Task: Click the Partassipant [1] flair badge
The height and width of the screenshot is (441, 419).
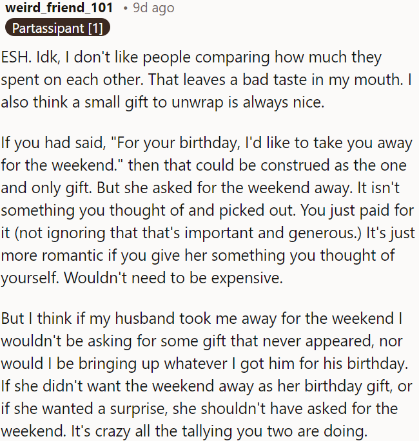Action: [x=57, y=28]
